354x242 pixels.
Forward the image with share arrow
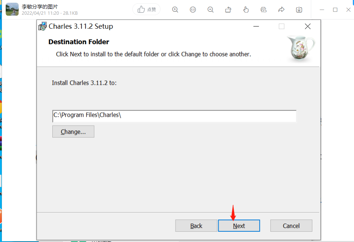point(281,10)
